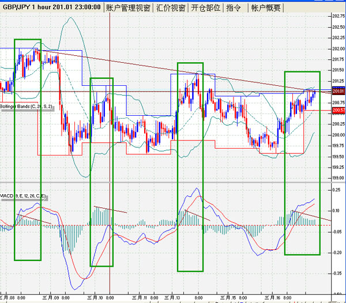Screen dimensions: 346x303
Task: Click the 0.25 MACD axis label
Action: pos(336,190)
